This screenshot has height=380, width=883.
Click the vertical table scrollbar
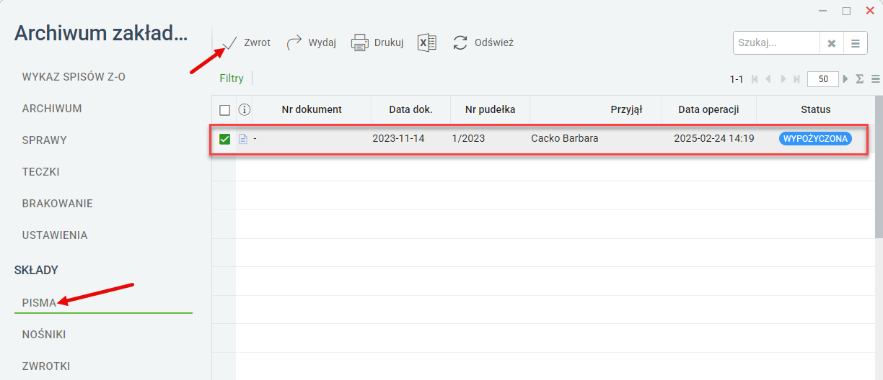coord(879,166)
